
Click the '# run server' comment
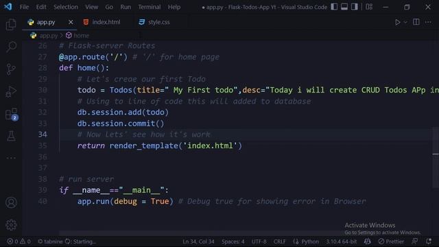pyautogui.click(x=86, y=179)
